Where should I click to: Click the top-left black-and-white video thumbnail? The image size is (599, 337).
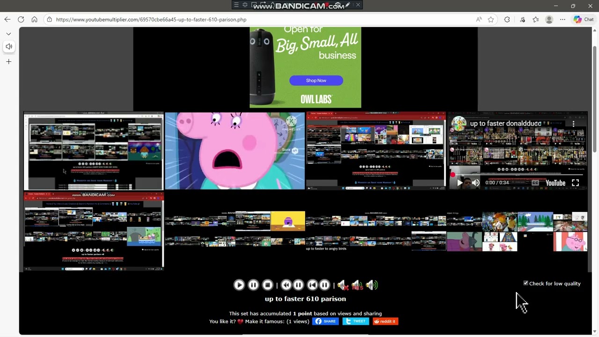coord(94,151)
